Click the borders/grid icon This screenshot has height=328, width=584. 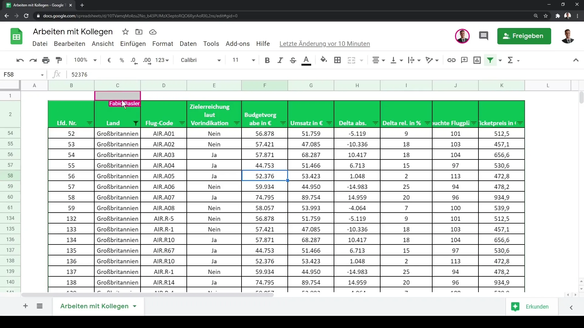point(338,60)
